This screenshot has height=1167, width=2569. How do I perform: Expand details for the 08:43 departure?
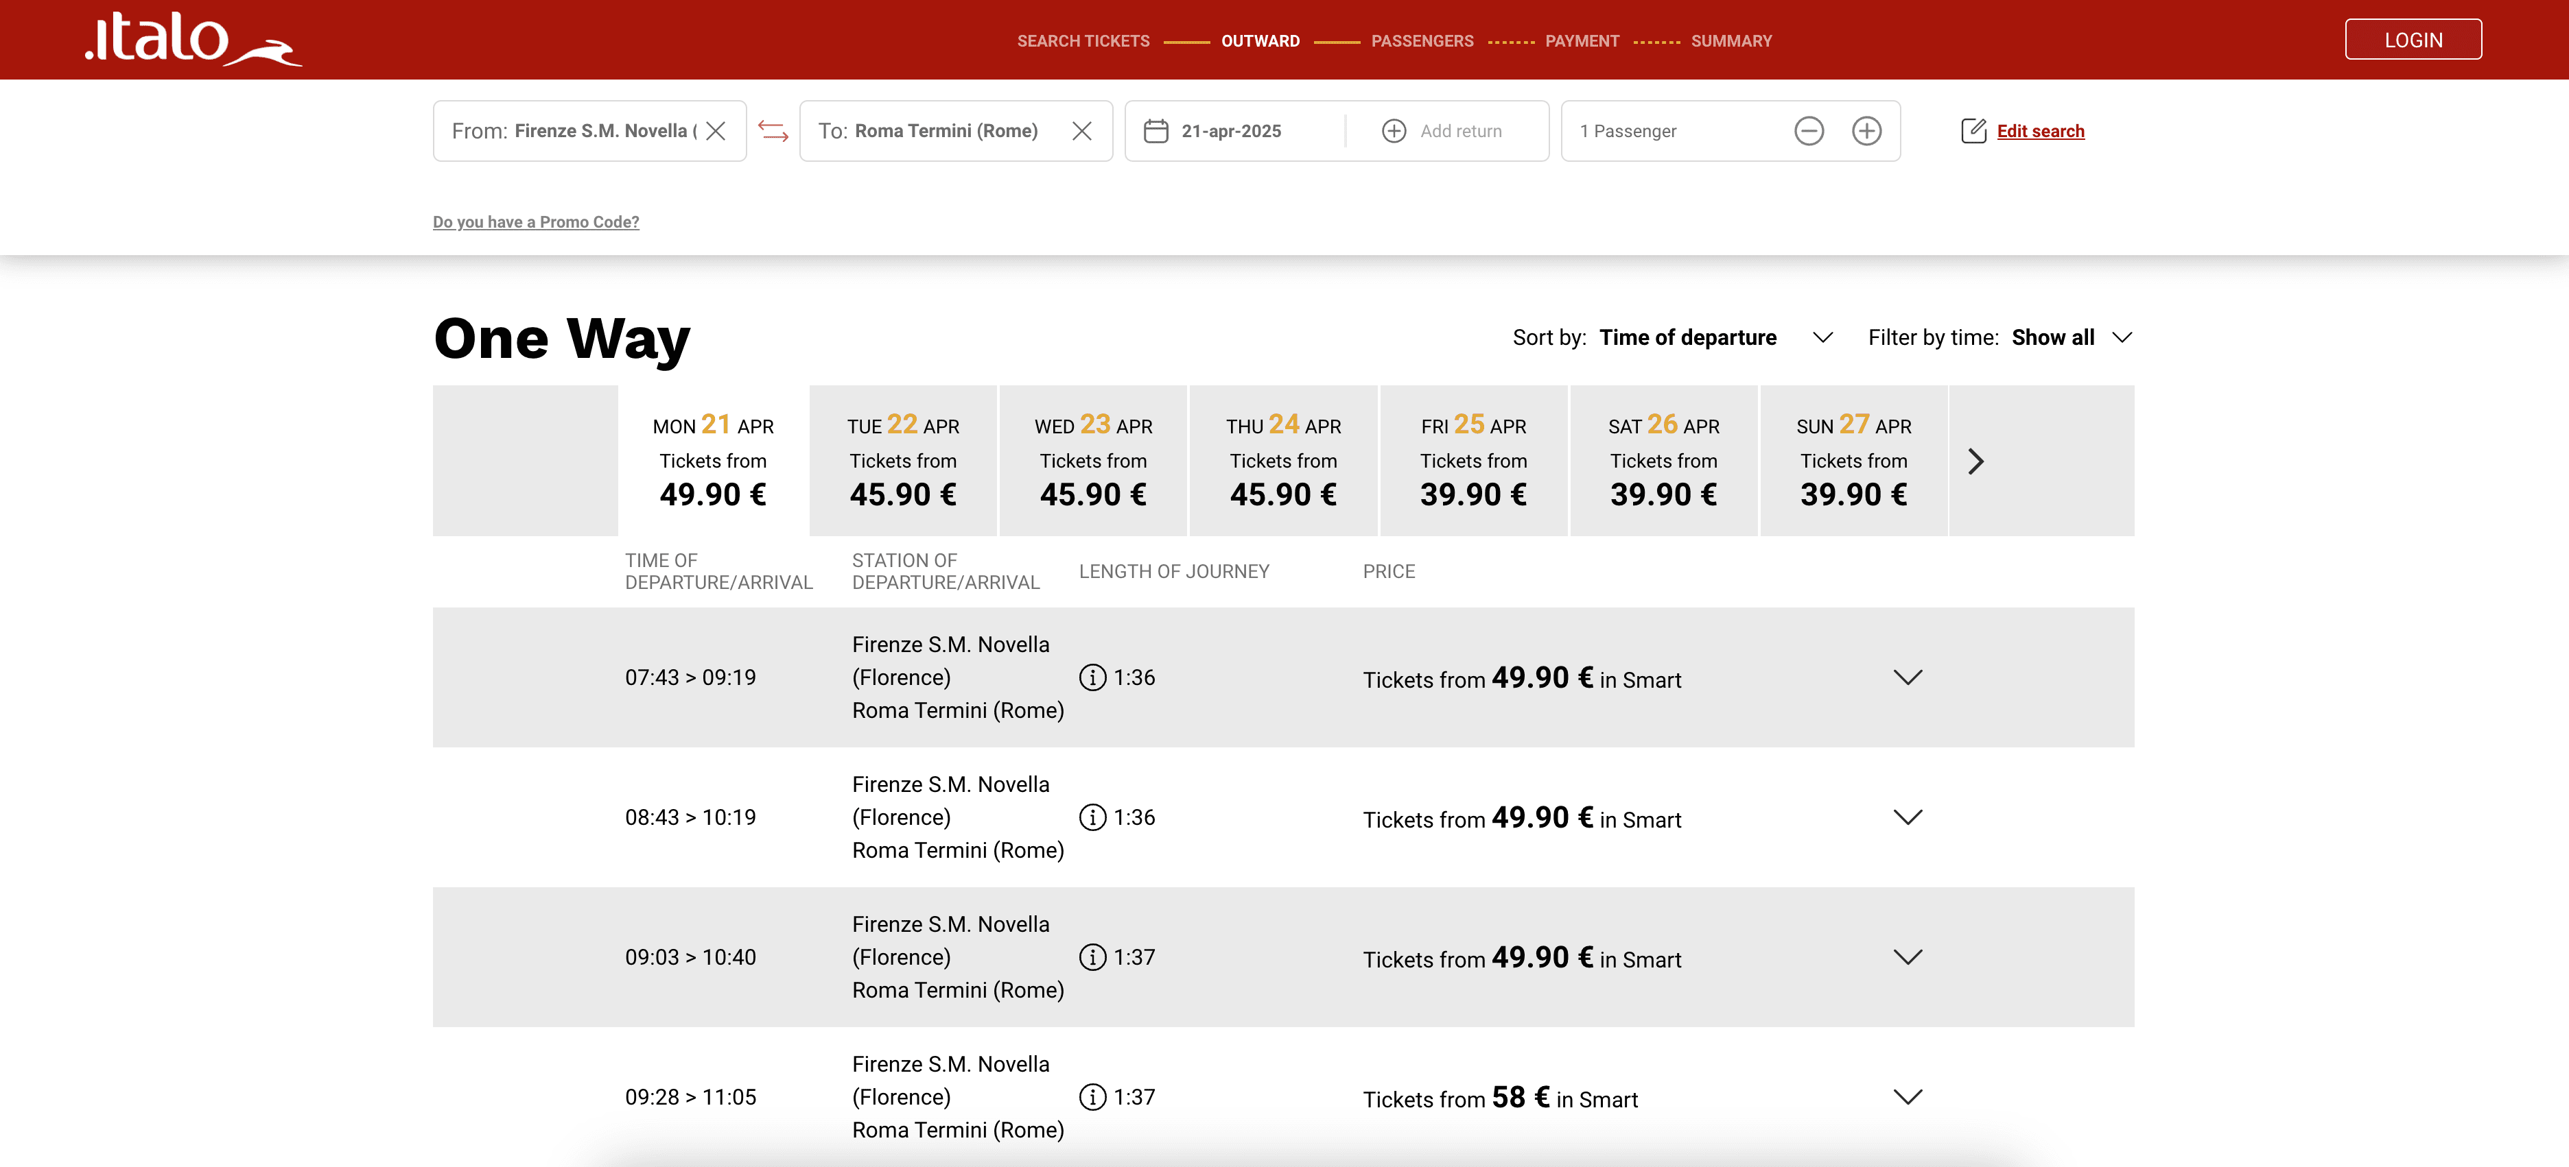1909,817
